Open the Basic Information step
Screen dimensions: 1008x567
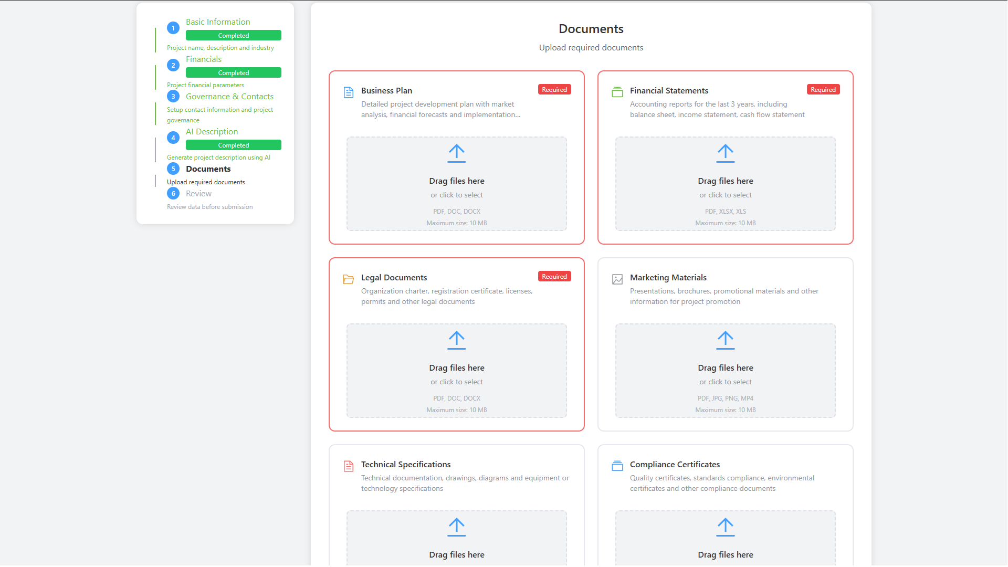(218, 22)
